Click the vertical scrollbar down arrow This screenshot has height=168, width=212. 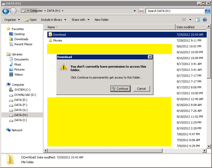[209, 146]
